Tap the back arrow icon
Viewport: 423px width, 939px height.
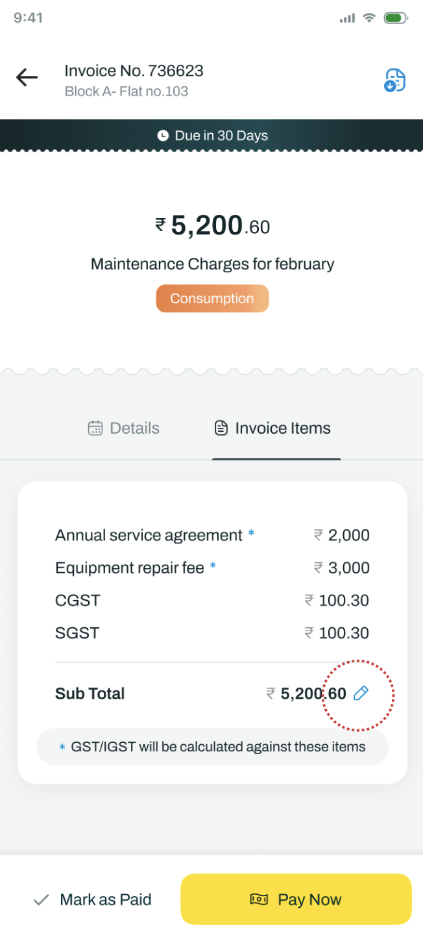27,78
